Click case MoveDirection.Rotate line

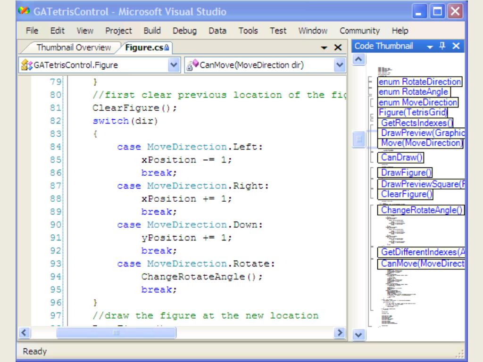coord(196,264)
